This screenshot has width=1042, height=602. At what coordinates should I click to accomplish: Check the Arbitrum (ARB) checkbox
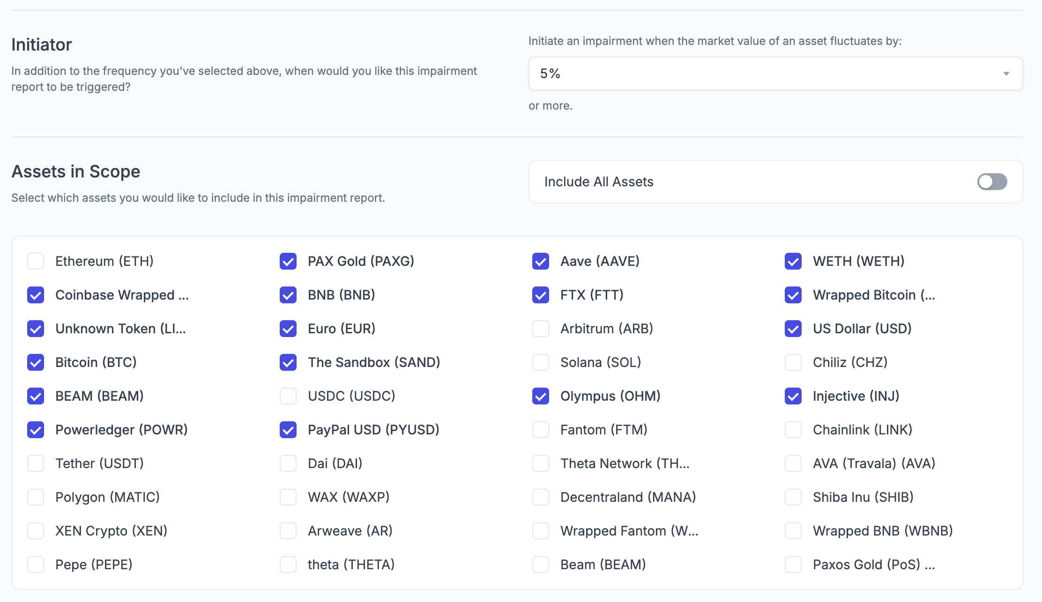pos(541,329)
